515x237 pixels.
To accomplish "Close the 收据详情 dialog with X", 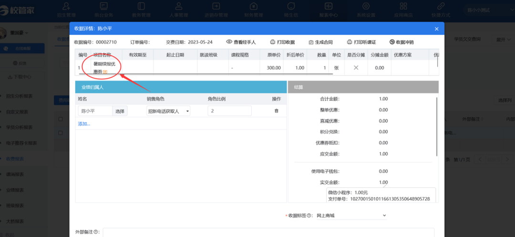I will [436, 29].
